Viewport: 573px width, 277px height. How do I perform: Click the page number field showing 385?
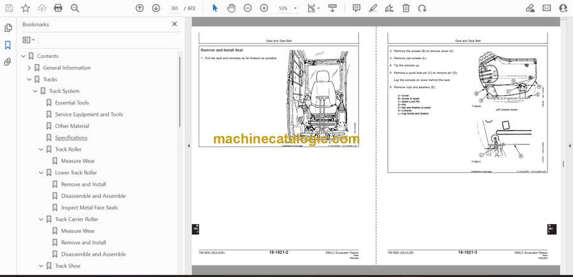click(174, 8)
